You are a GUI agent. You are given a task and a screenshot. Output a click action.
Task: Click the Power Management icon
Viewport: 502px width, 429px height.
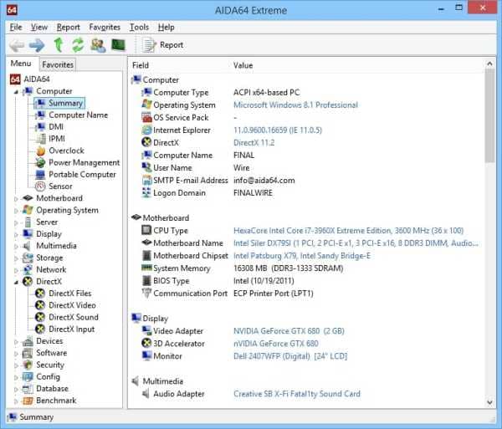[x=40, y=162]
